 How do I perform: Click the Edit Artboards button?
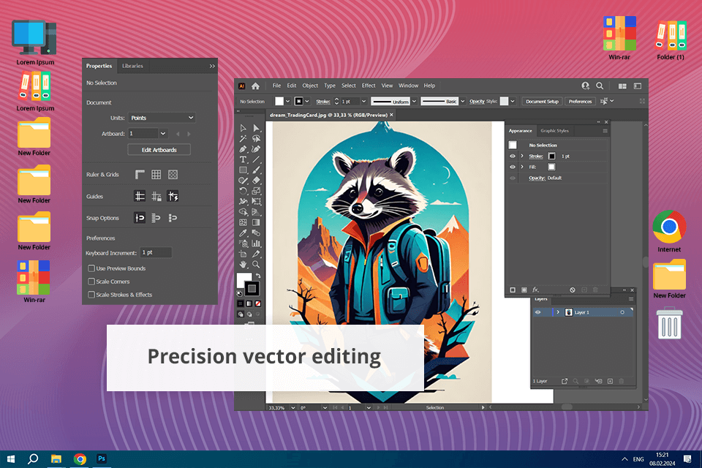point(159,150)
